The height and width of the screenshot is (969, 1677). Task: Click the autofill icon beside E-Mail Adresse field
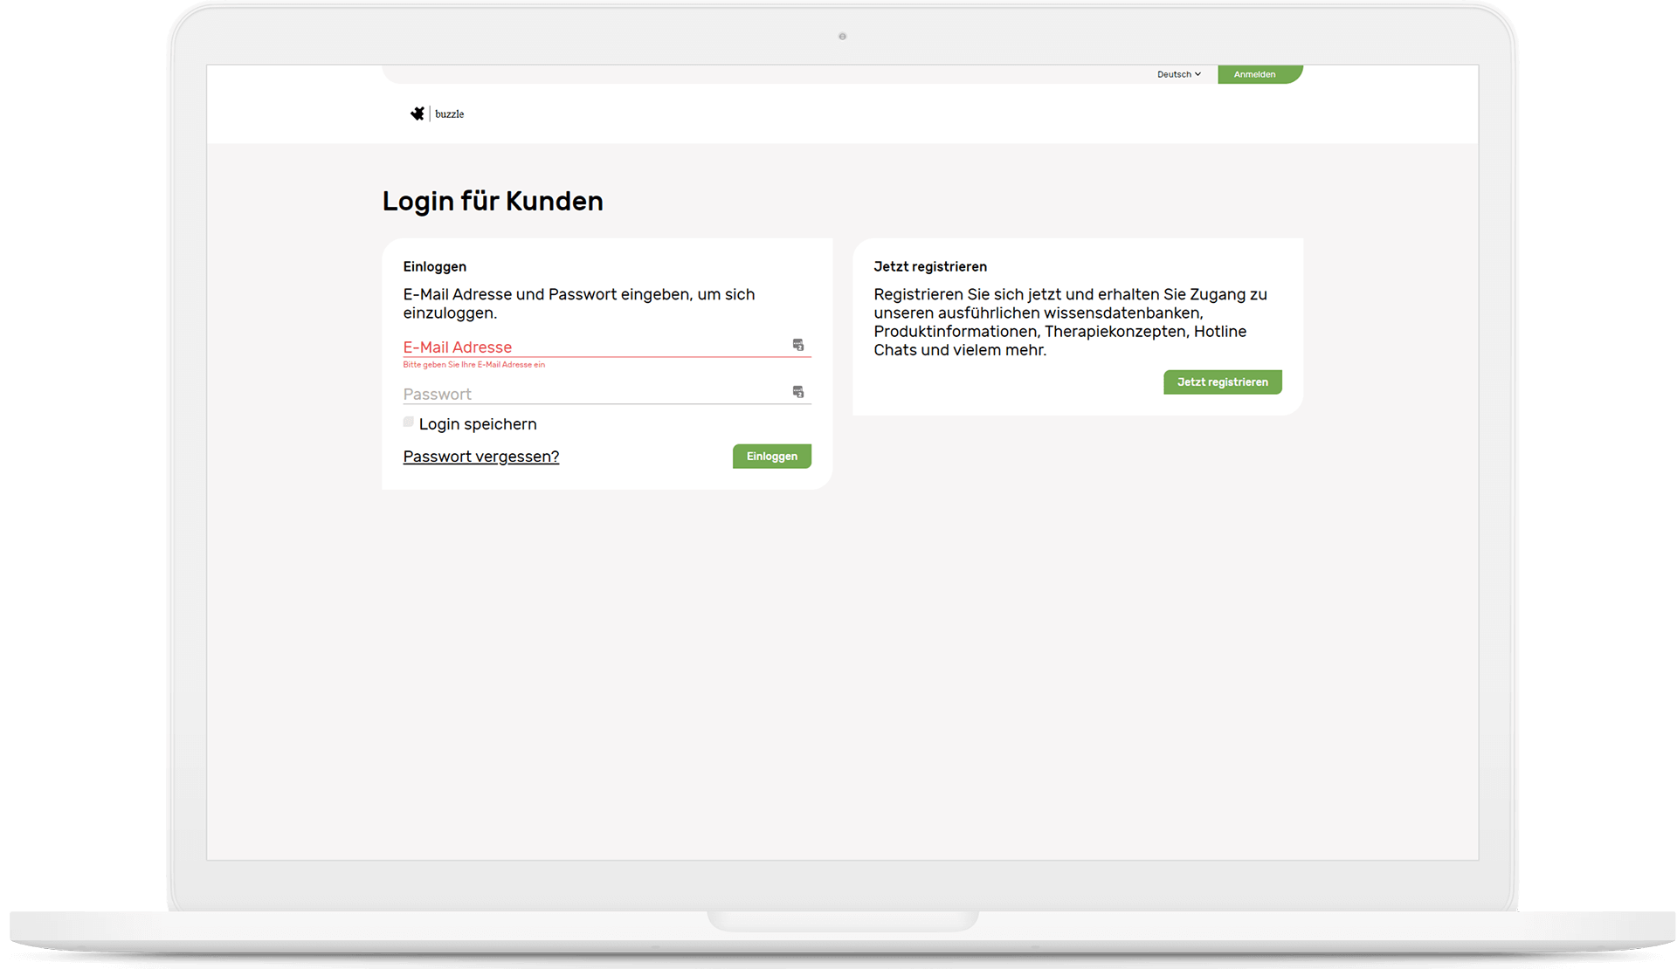(798, 345)
